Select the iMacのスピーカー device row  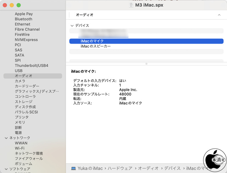[x=146, y=46]
